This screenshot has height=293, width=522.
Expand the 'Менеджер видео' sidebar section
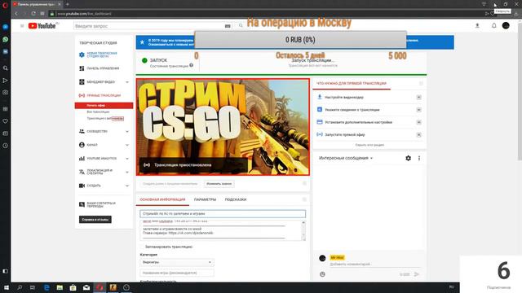point(127,82)
